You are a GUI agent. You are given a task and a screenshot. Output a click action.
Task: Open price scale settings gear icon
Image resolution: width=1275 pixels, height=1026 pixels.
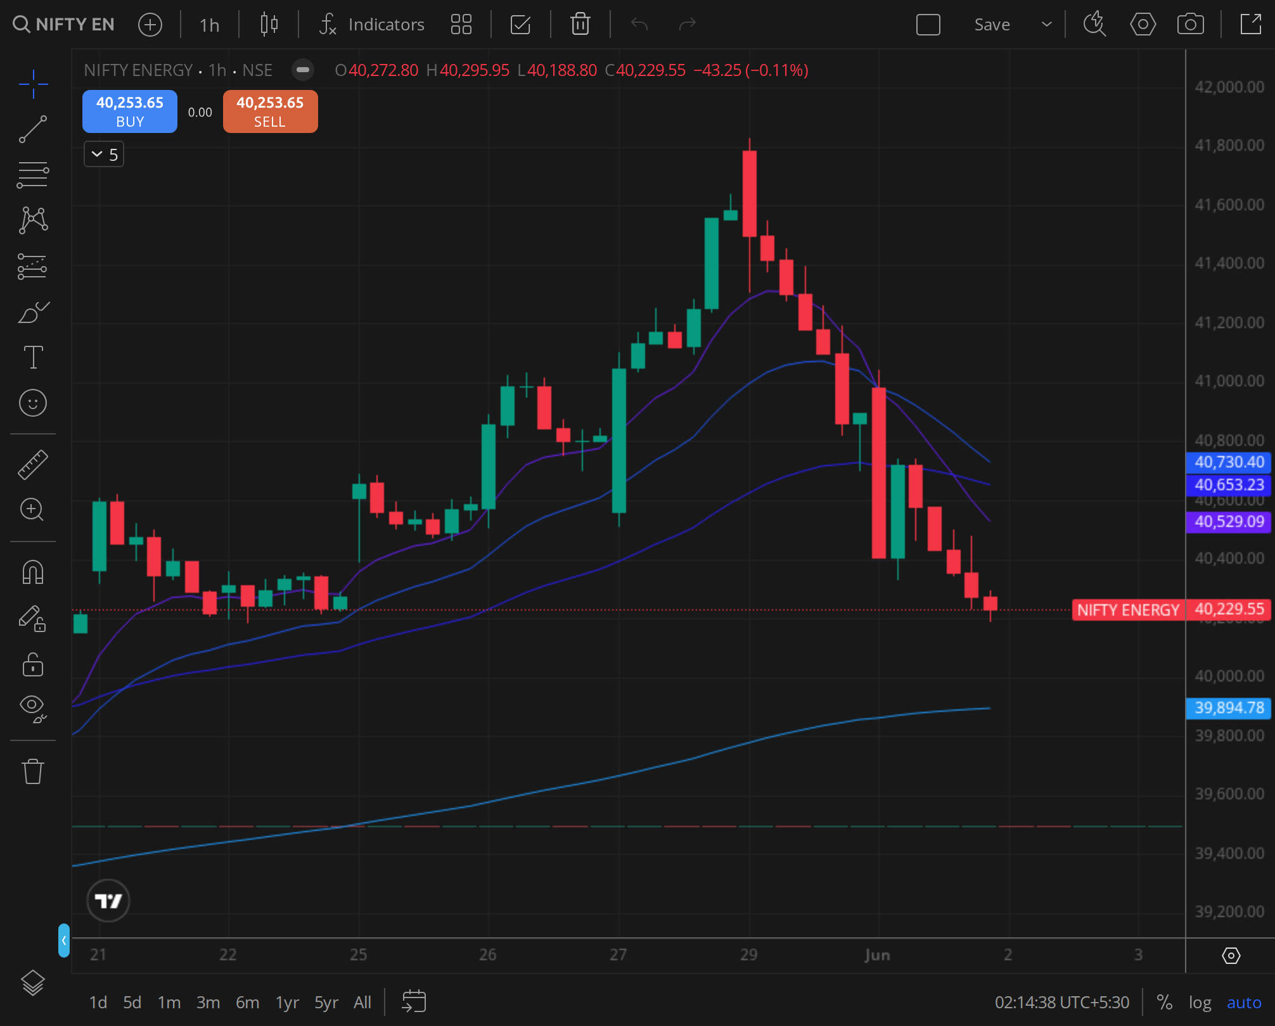click(1231, 955)
